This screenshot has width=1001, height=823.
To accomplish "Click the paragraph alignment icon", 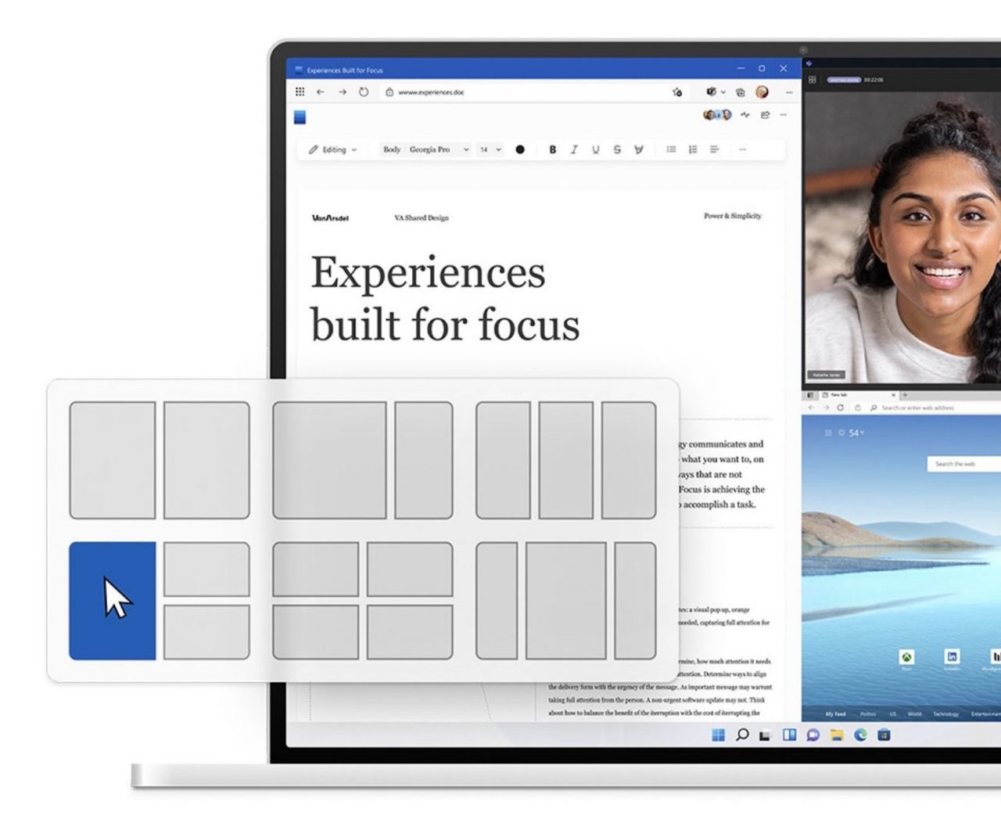I will point(714,149).
